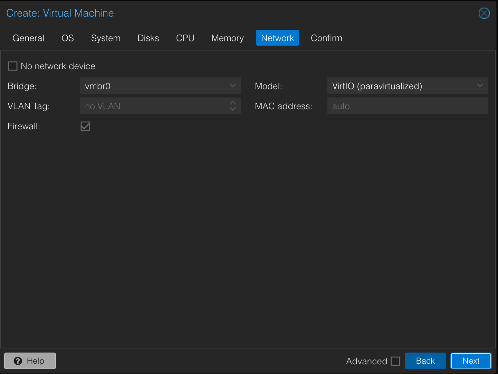Switch to the General tab
This screenshot has width=498, height=374.
pyautogui.click(x=28, y=38)
